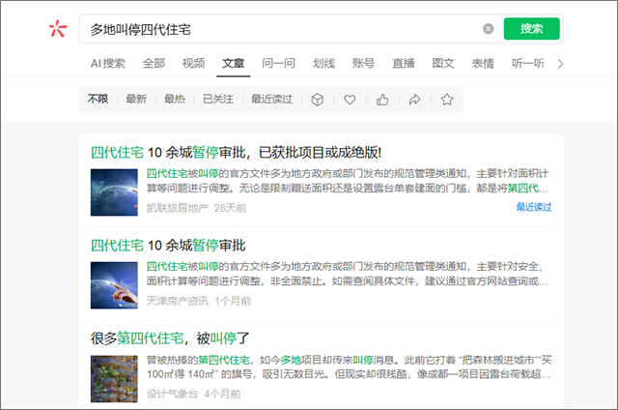
Task: Open the 账号 tab
Action: click(363, 63)
